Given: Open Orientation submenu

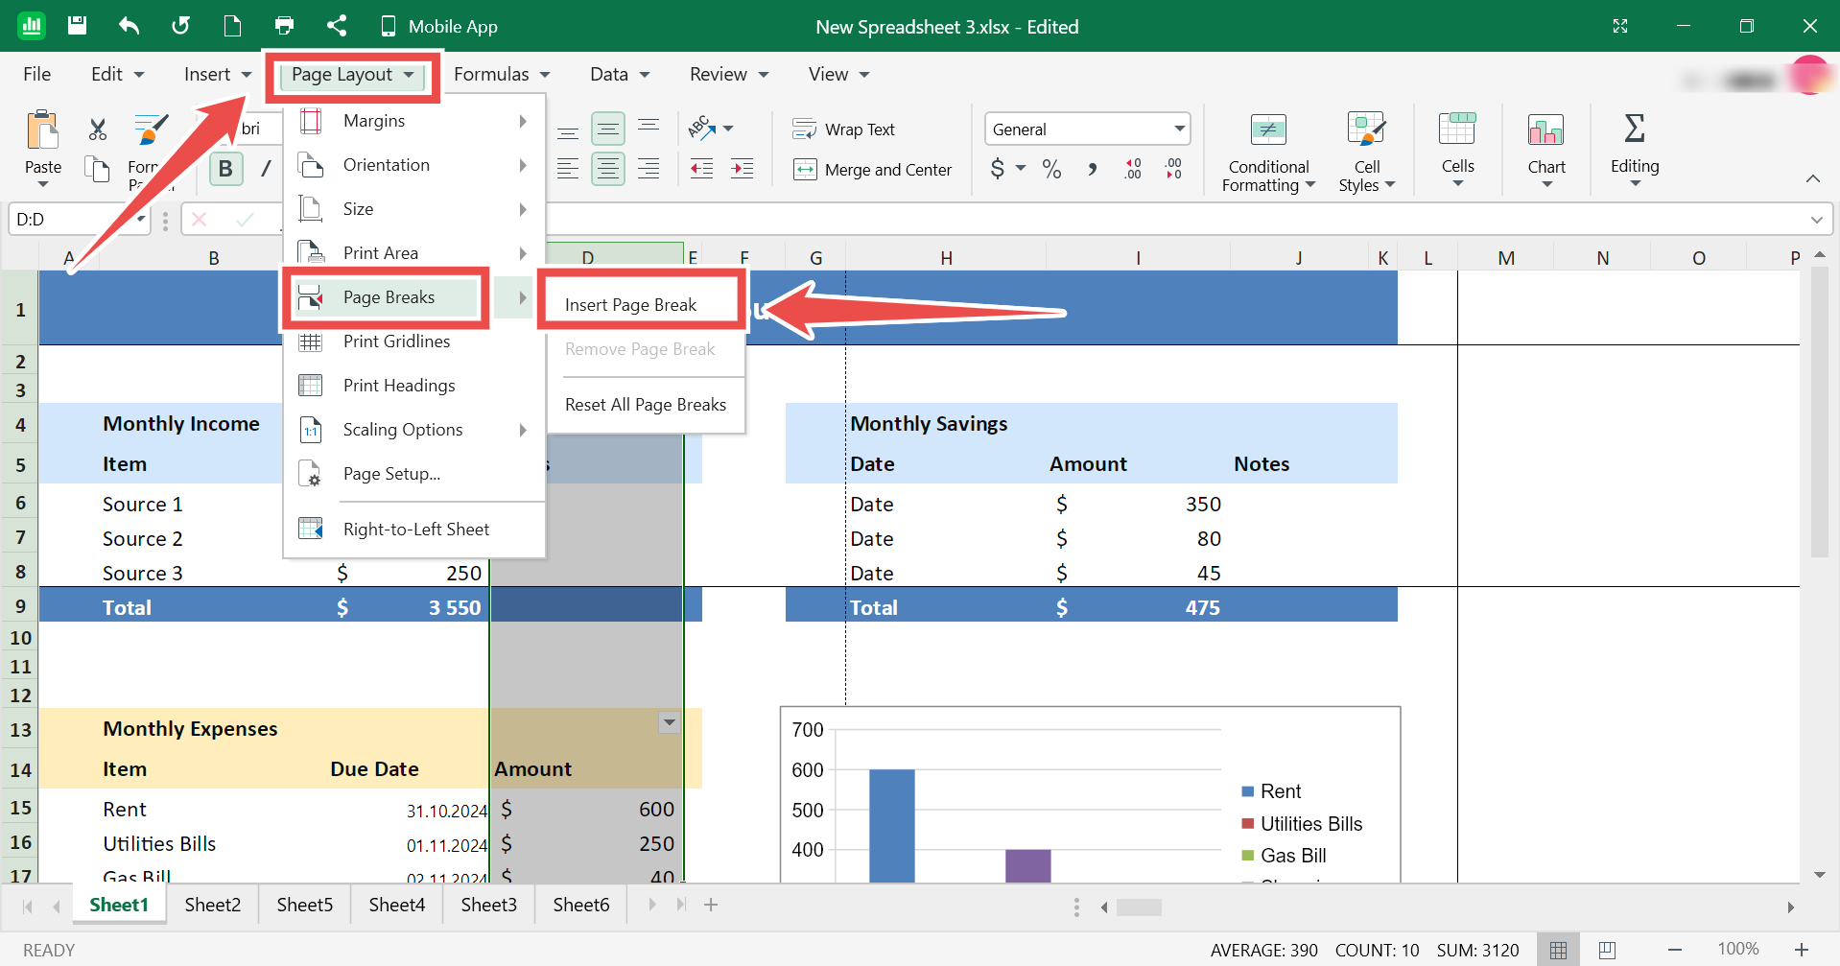Looking at the screenshot, I should pos(414,165).
